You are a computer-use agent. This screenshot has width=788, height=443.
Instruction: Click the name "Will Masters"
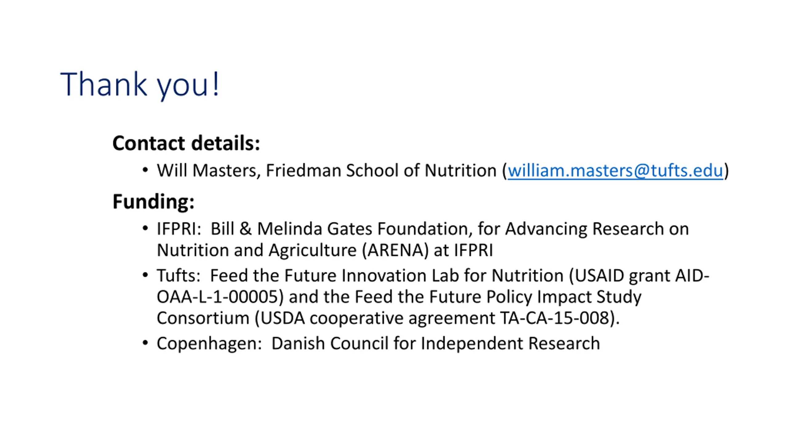click(x=206, y=171)
